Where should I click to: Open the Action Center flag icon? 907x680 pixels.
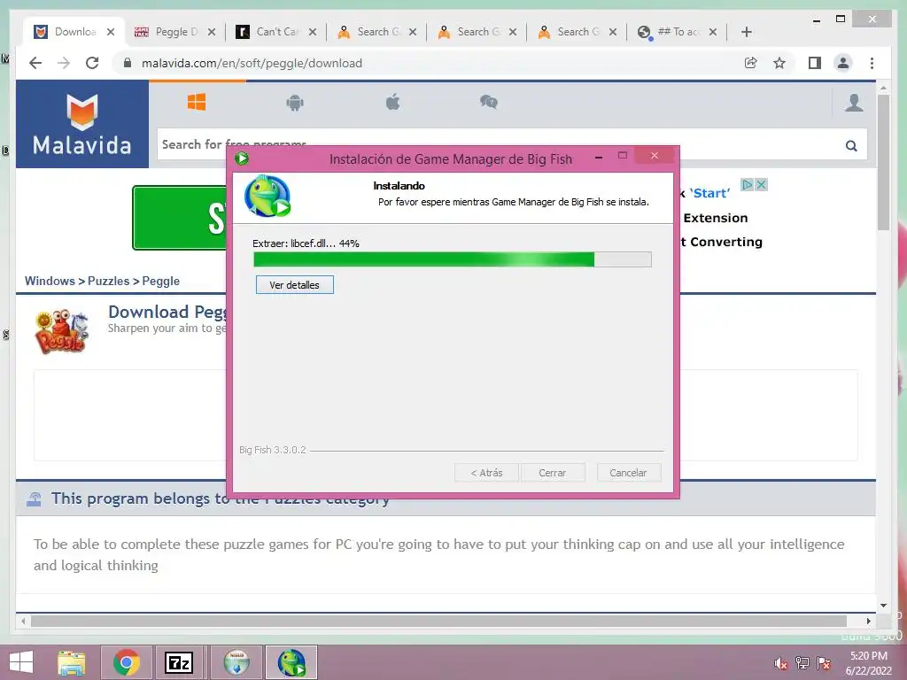pos(824,663)
